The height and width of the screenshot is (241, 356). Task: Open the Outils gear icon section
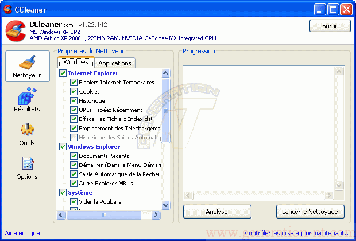pos(27,134)
